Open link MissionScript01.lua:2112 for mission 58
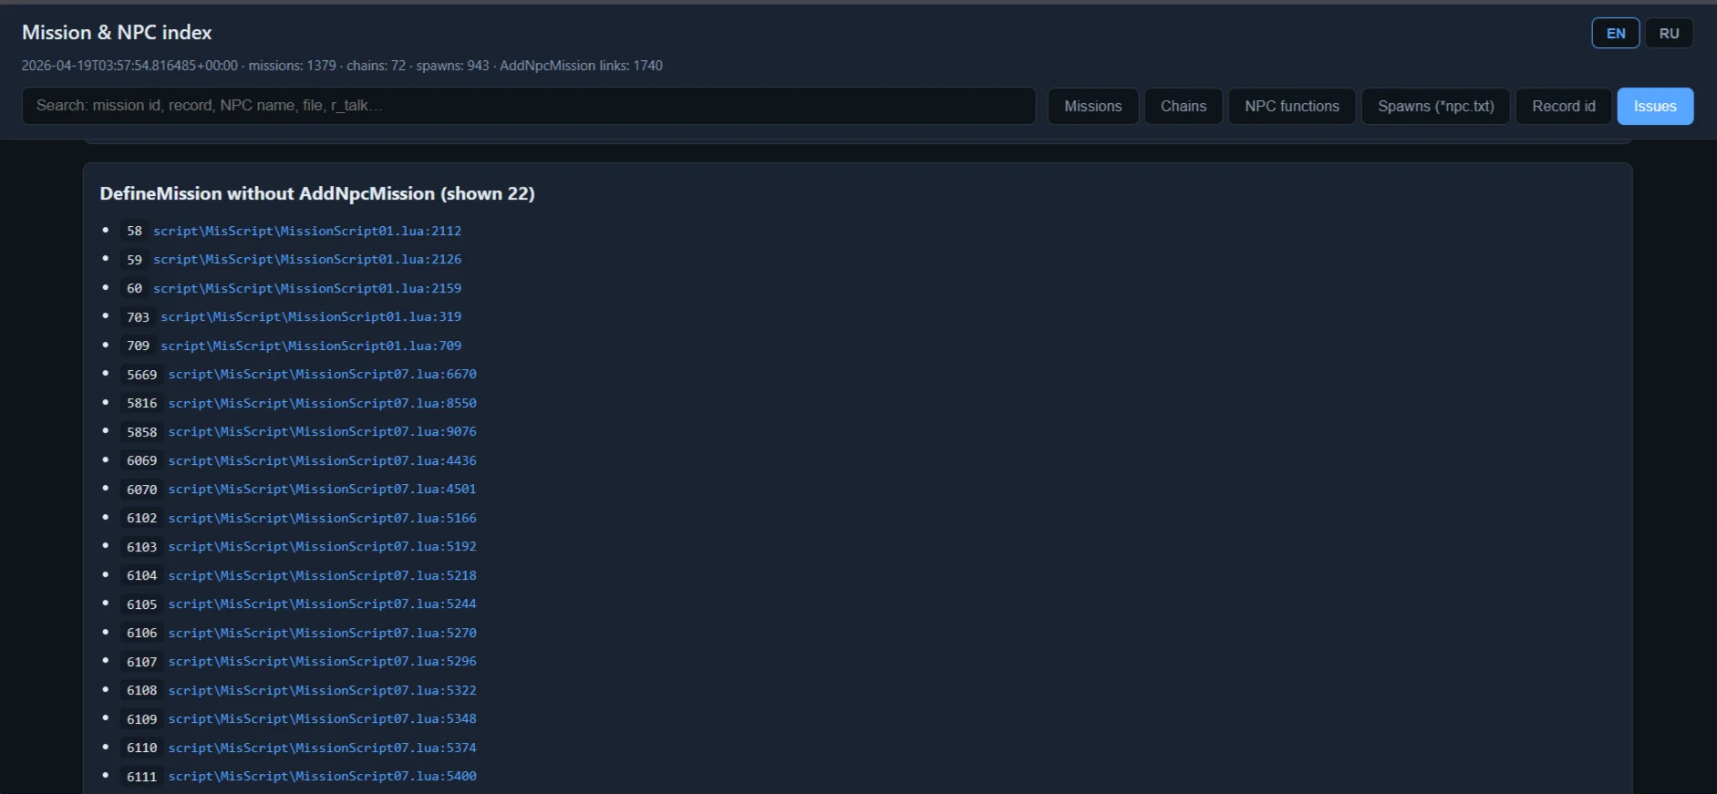1717x794 pixels. 307,232
